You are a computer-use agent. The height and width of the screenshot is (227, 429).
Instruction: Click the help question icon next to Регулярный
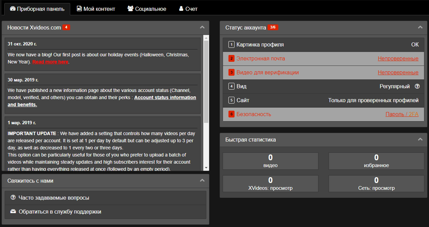(417, 86)
